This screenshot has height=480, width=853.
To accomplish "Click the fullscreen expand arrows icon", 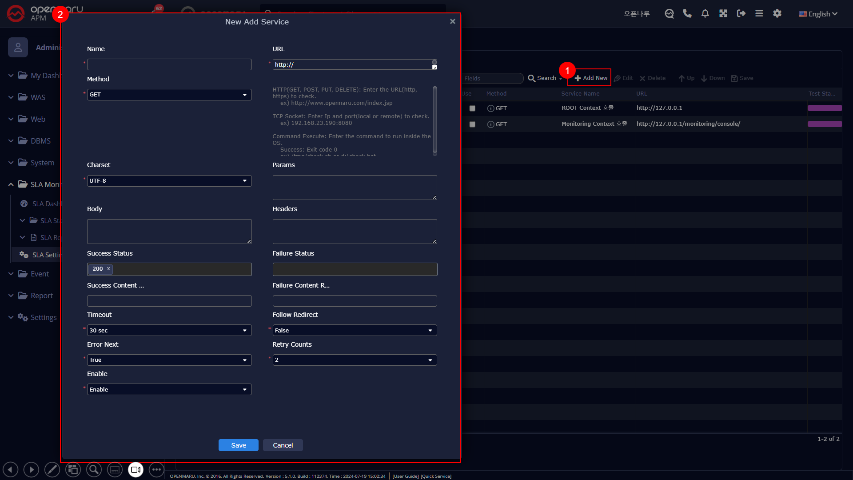I will [x=723, y=14].
